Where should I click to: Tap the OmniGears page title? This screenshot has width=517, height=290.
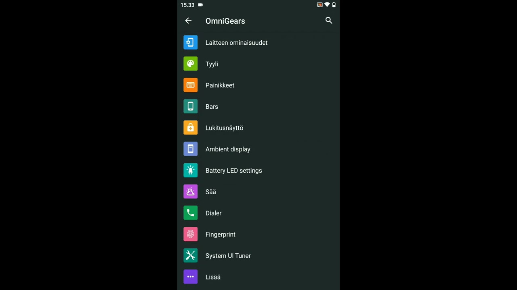click(225, 21)
